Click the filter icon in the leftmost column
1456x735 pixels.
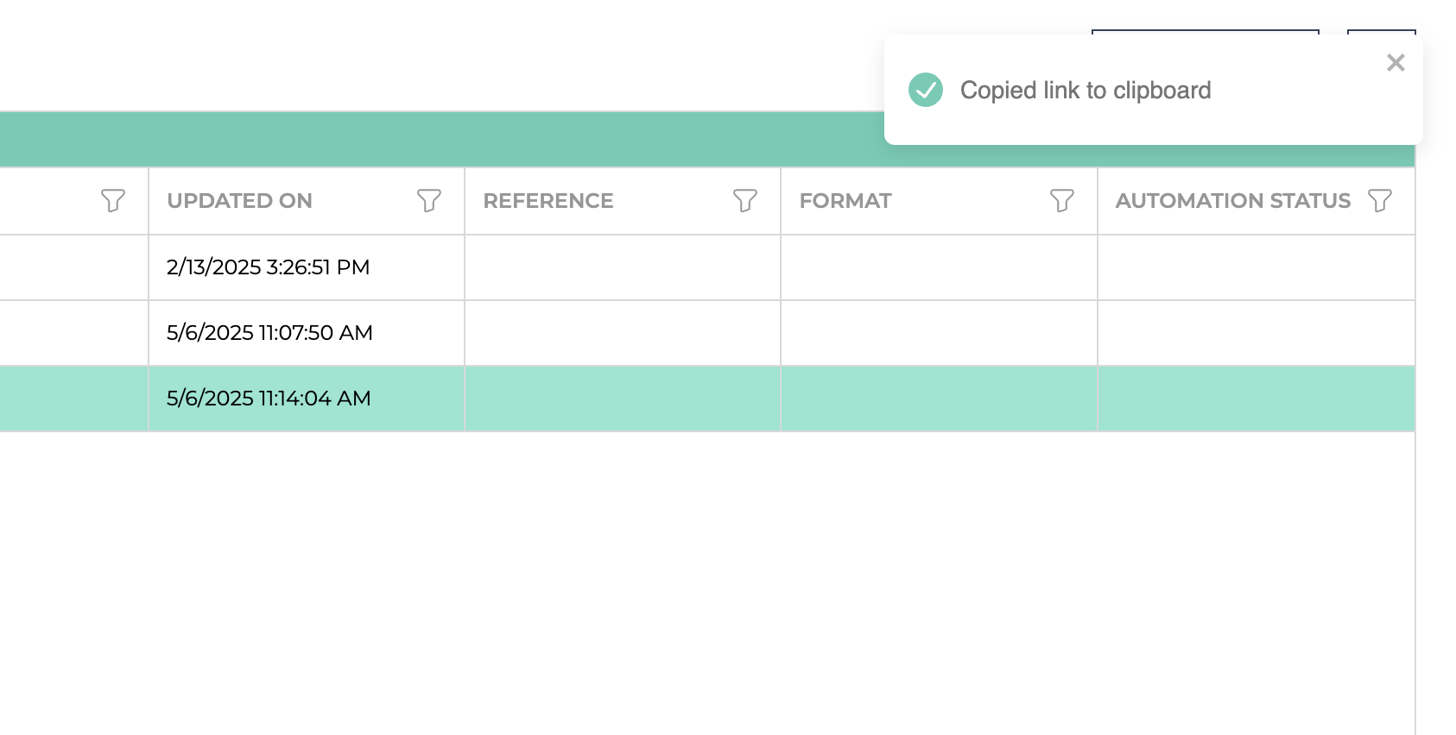coord(113,201)
